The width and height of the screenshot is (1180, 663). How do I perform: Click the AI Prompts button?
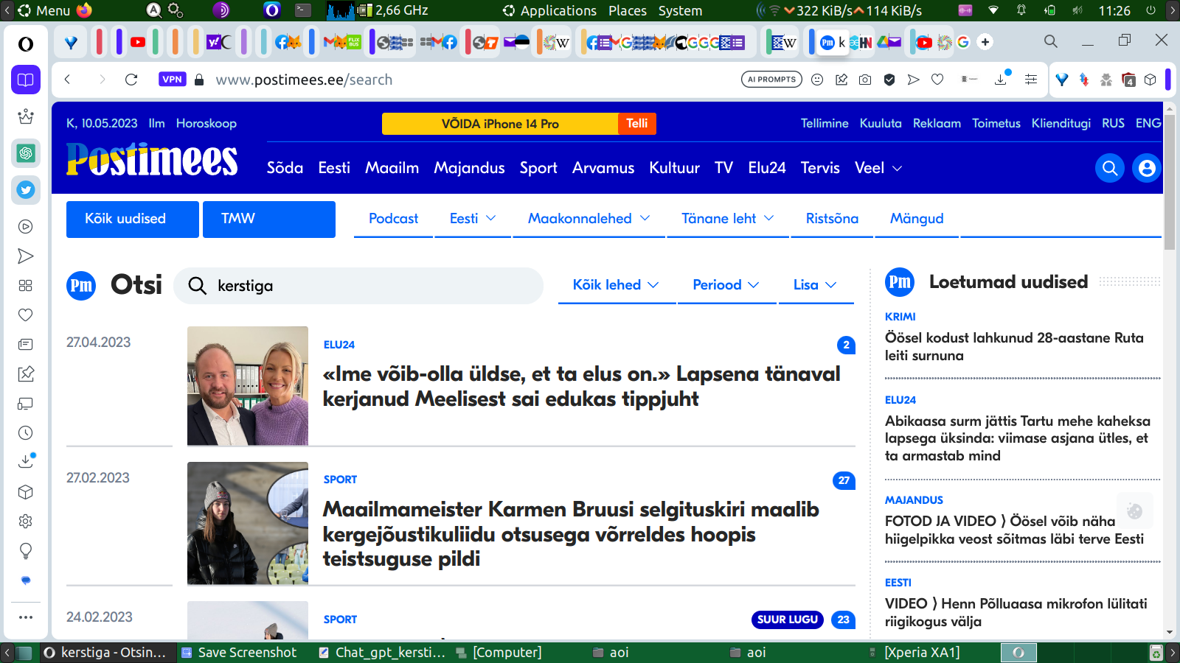pos(771,80)
